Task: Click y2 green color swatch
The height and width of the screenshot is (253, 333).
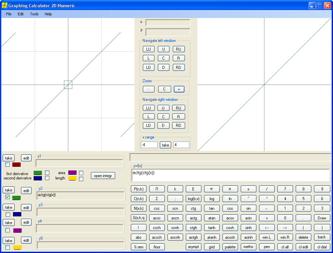Action: (16, 198)
